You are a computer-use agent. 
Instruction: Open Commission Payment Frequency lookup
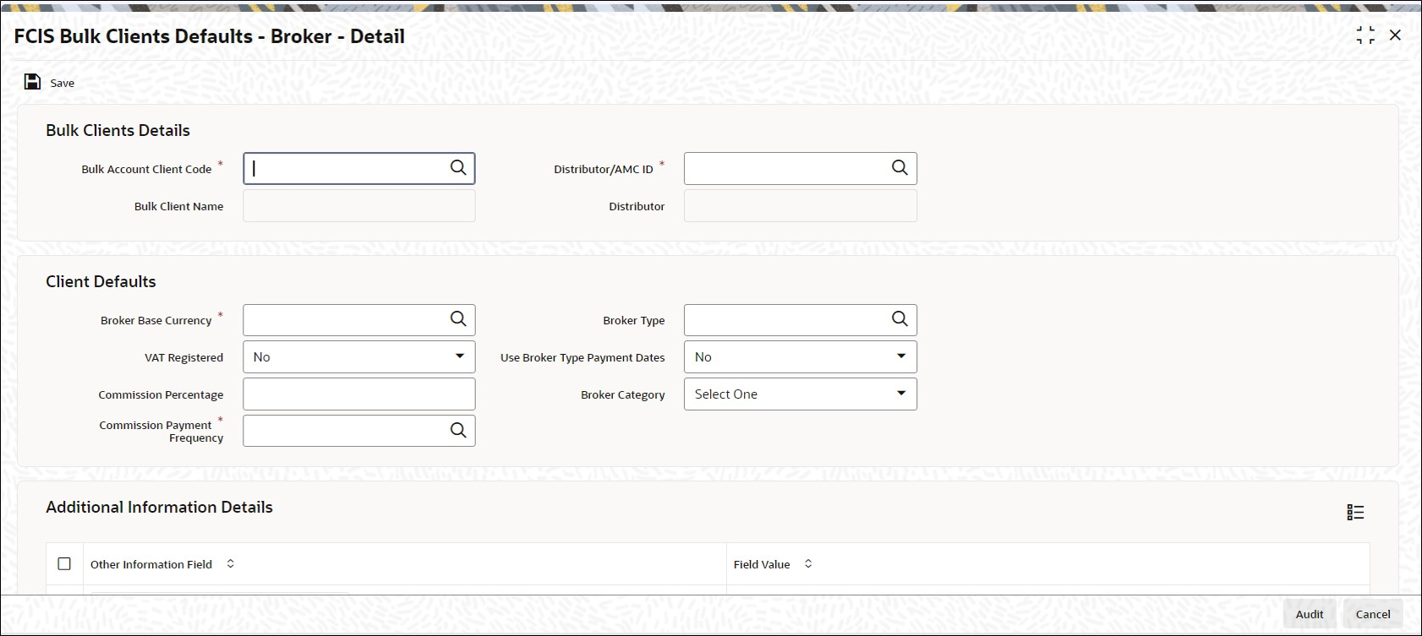click(458, 430)
